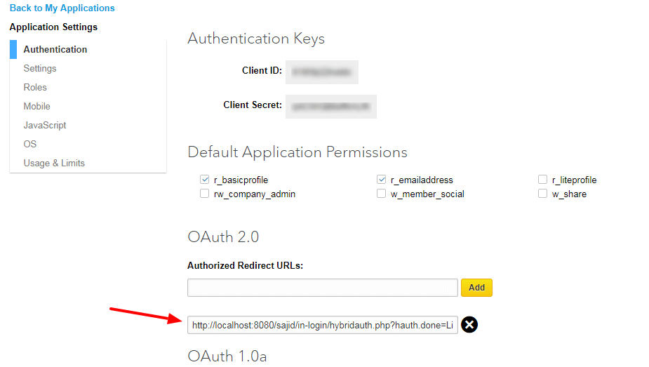This screenshot has height=367, width=649.
Task: Enable the r_liteprofile permission
Action: (542, 180)
